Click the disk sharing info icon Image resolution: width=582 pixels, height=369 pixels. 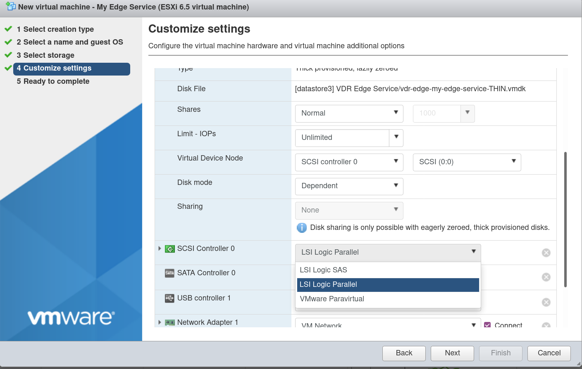[302, 228]
